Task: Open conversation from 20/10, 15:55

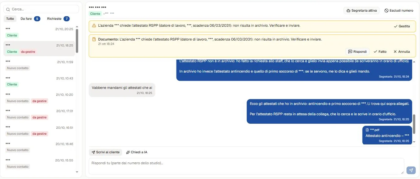Action: (x=39, y=163)
